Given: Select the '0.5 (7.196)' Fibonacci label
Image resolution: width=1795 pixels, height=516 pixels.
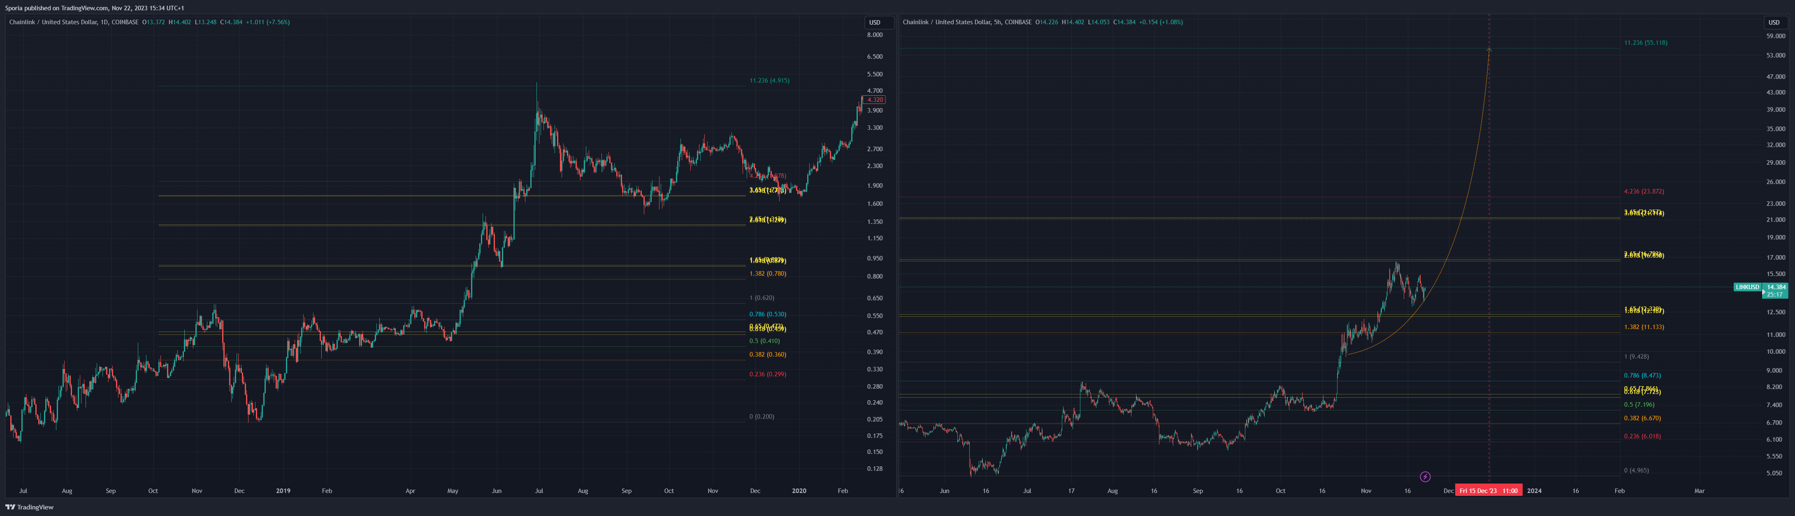Looking at the screenshot, I should click(1639, 405).
